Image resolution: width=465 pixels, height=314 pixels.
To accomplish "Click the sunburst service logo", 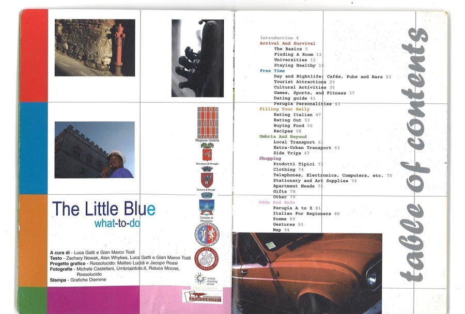I will pyautogui.click(x=206, y=279).
